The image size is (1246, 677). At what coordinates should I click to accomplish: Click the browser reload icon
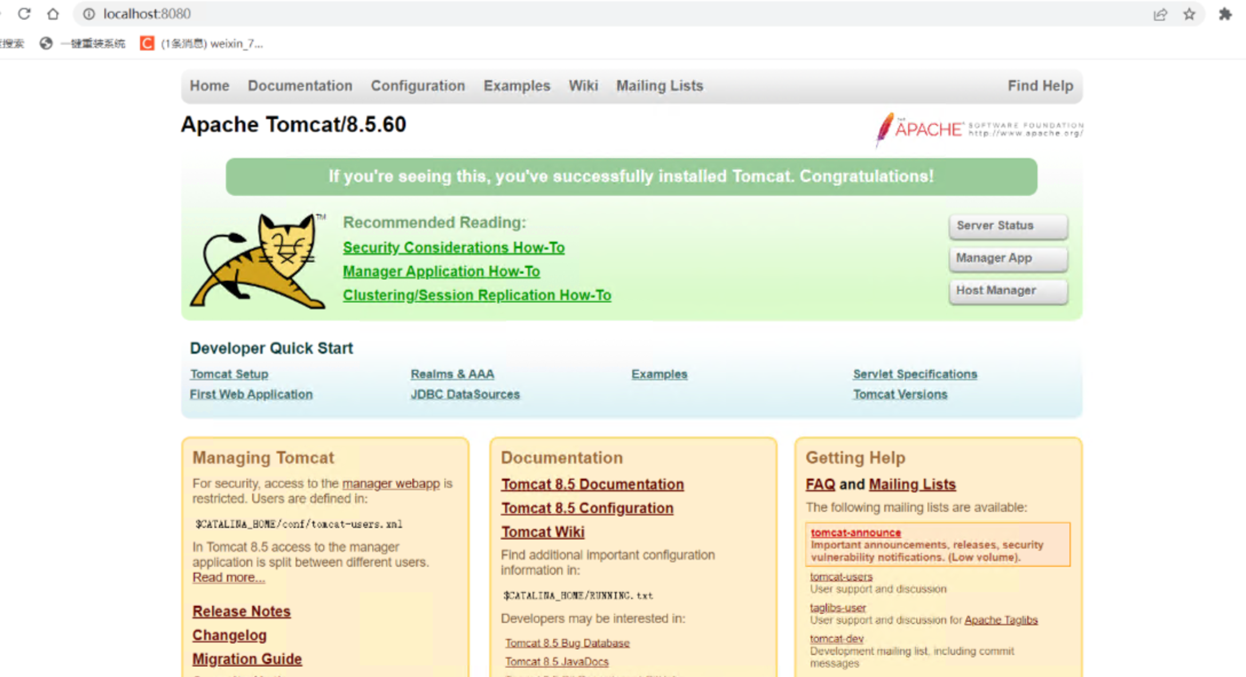[24, 14]
